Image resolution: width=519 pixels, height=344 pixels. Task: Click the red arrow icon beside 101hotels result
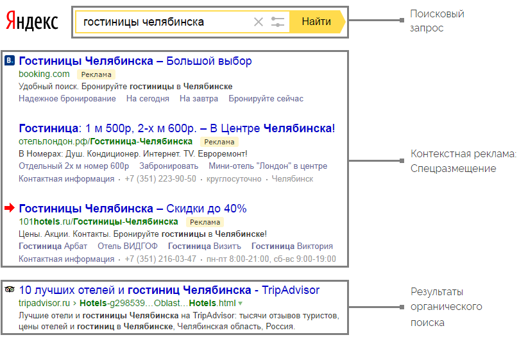[10, 209]
